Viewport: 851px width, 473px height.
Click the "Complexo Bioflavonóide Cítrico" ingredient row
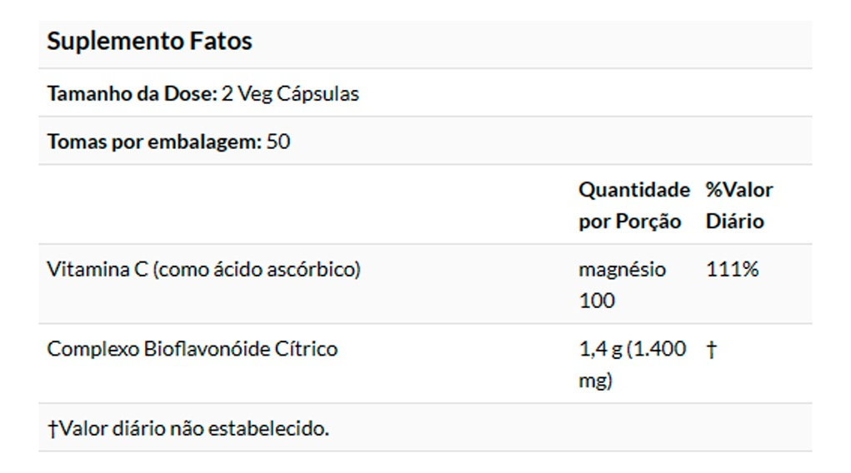[192, 349]
